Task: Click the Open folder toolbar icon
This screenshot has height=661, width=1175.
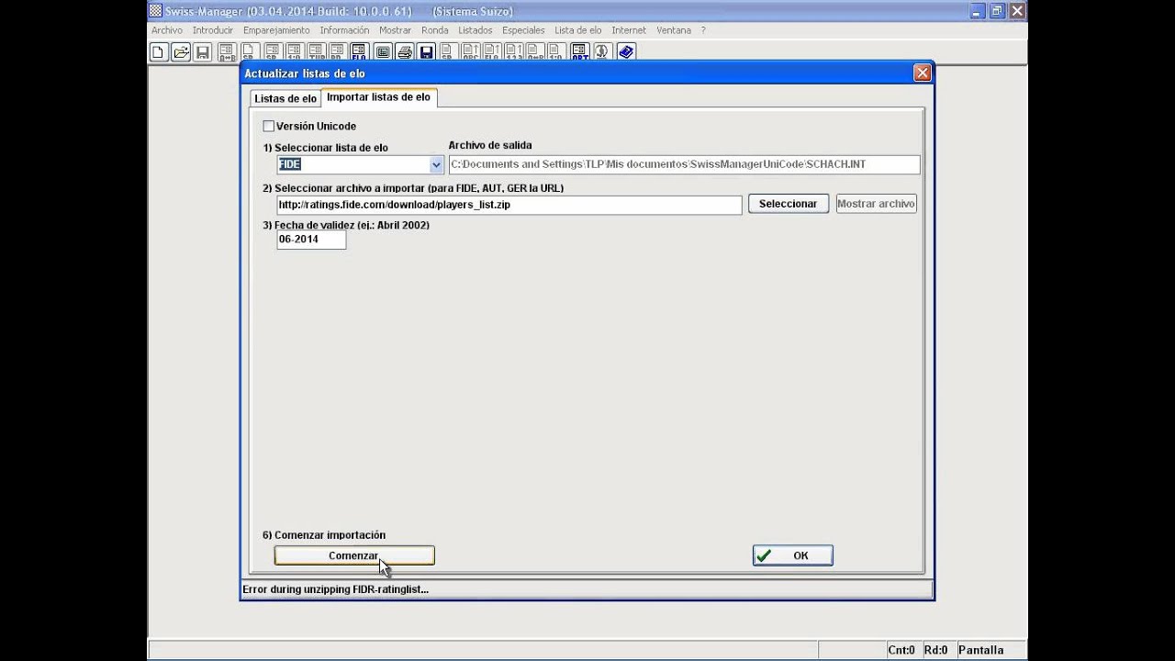Action: click(181, 52)
